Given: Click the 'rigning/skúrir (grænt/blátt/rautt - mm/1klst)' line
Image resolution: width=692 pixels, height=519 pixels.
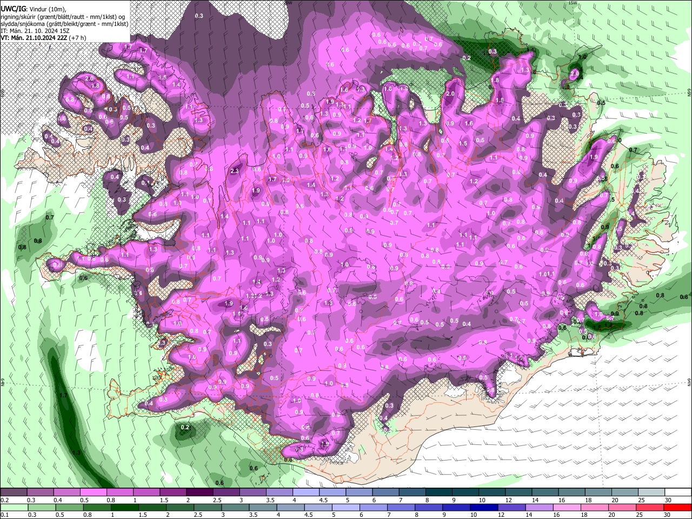Looking at the screenshot, I should [x=63, y=17].
